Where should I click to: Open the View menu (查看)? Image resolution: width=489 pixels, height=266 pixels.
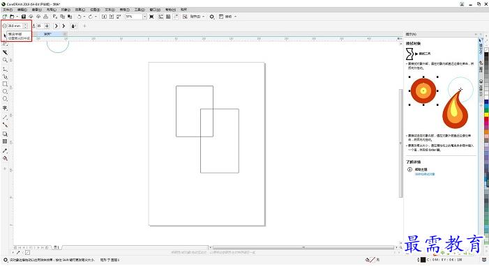(36, 10)
